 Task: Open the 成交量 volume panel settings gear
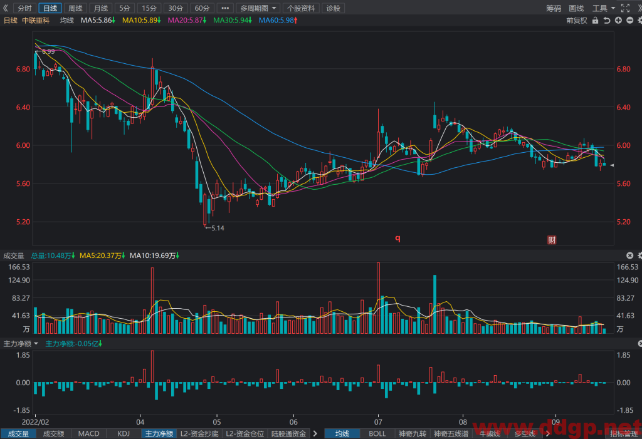(639, 256)
